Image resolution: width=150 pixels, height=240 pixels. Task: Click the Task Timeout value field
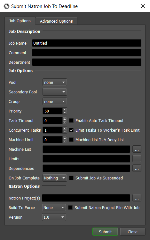[53, 120]
